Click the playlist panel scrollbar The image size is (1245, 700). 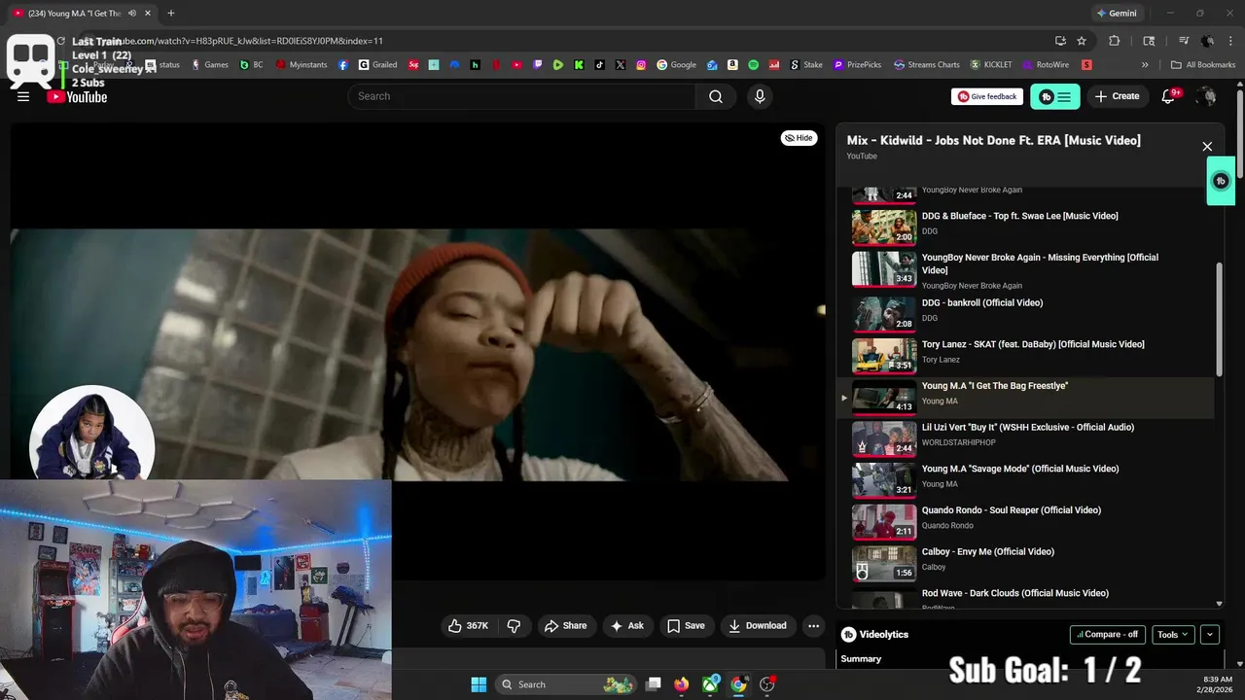click(x=1220, y=319)
